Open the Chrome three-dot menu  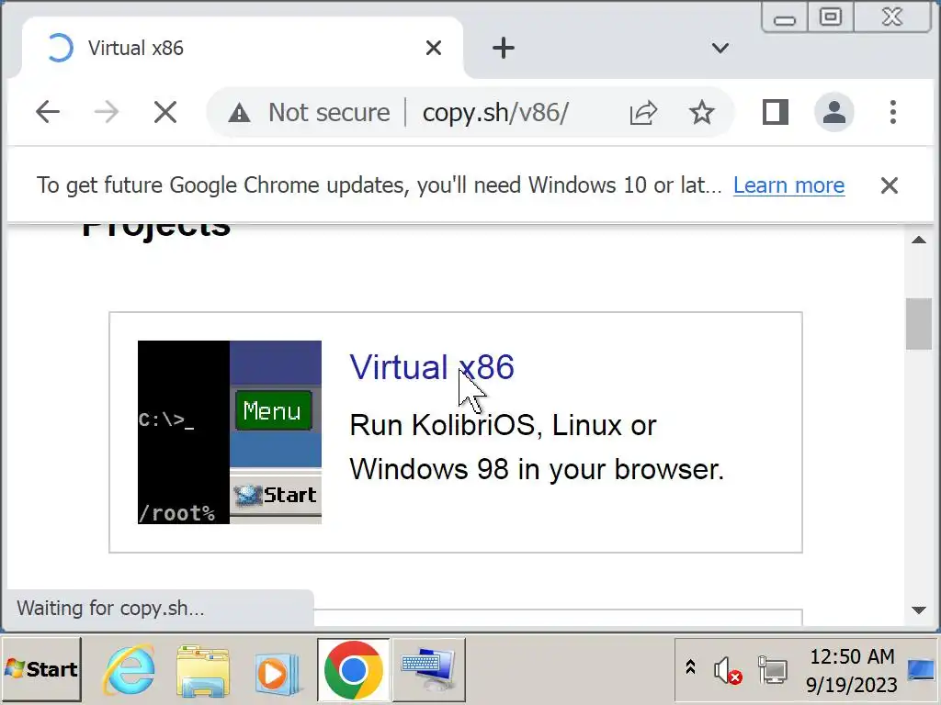click(893, 112)
